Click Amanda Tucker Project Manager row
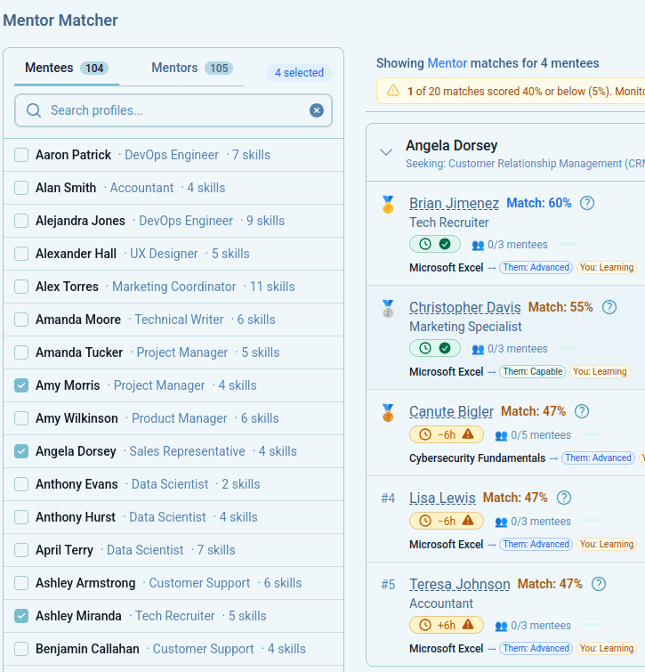Screen dimensions: 645x672 [173, 352]
